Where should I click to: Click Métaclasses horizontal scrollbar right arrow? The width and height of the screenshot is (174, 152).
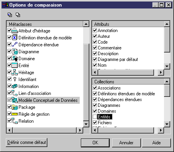pos(80,130)
